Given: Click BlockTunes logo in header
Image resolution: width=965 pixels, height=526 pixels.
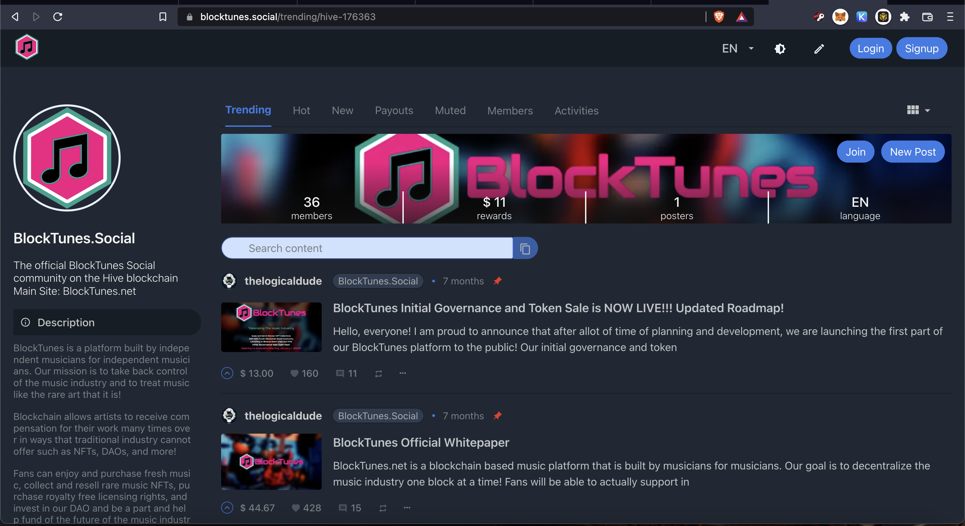Looking at the screenshot, I should click(26, 47).
